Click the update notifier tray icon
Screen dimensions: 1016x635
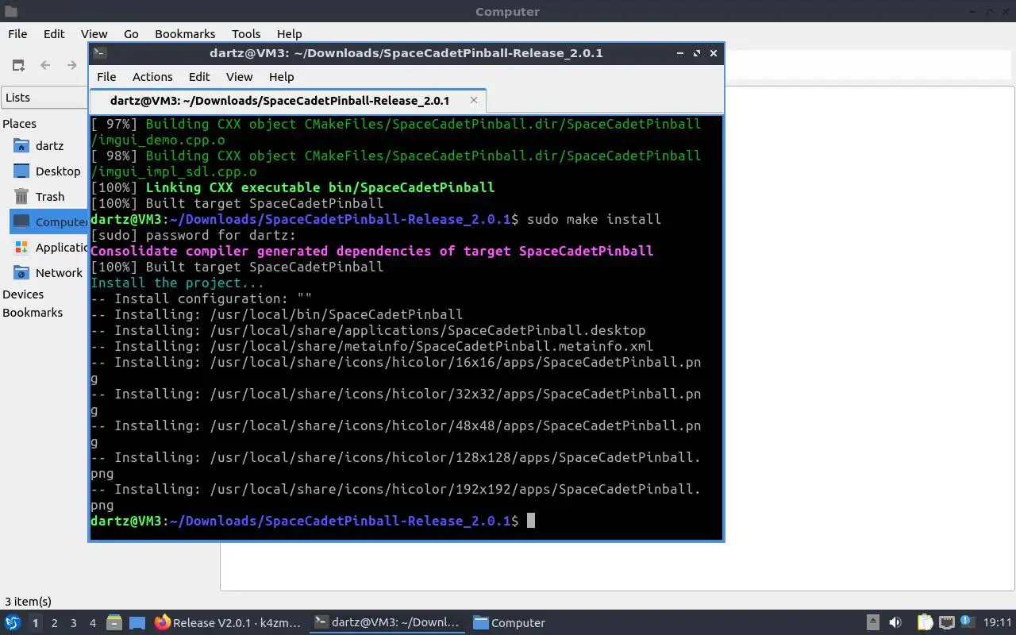[x=967, y=622]
